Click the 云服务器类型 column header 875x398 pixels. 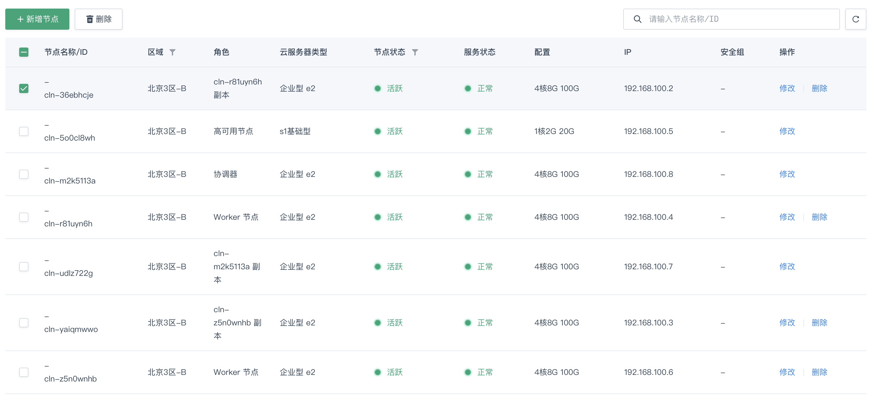[303, 52]
